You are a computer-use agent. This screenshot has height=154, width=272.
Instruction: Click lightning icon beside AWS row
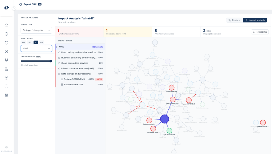(57, 47)
